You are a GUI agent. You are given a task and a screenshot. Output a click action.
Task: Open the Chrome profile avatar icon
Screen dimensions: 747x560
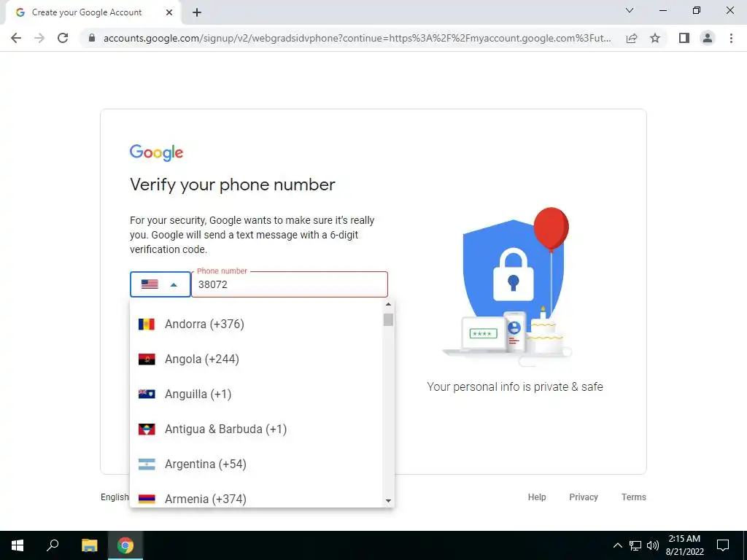click(708, 38)
